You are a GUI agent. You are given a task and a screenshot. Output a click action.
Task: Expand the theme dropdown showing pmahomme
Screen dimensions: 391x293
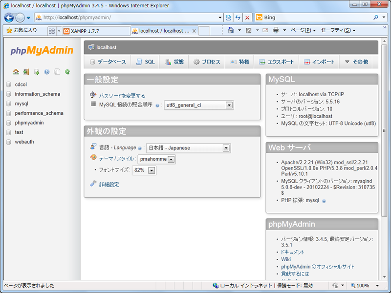[171, 159]
